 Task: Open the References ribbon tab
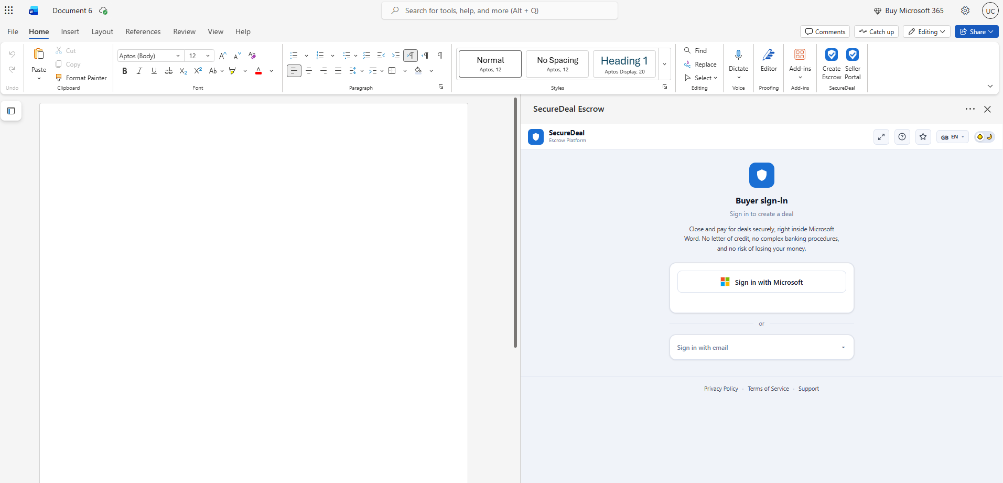click(143, 31)
